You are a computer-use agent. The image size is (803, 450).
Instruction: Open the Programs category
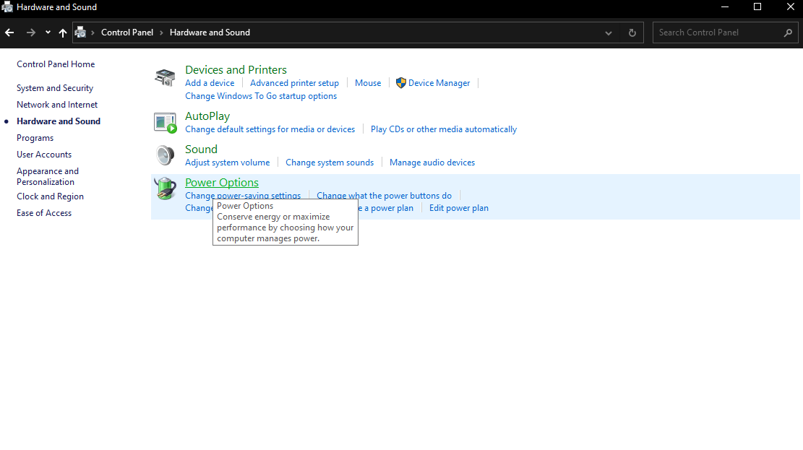35,138
